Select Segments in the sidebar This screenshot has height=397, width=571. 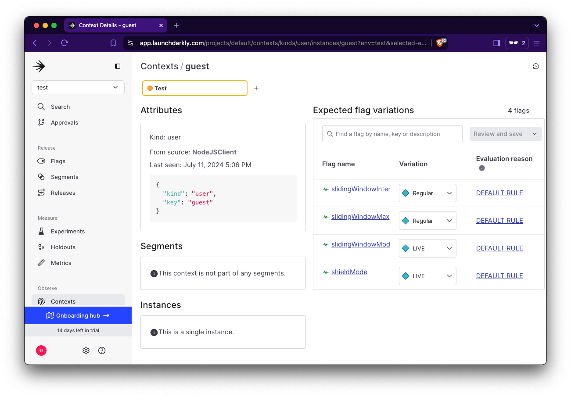point(64,177)
